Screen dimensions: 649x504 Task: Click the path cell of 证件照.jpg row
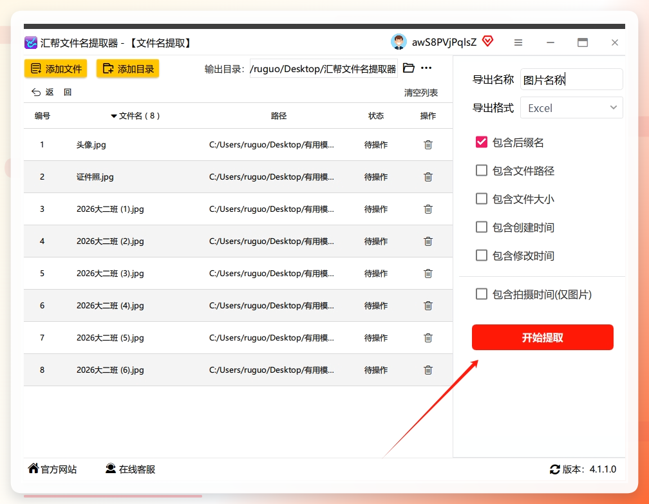[272, 177]
